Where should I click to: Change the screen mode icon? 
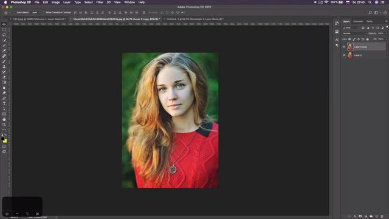[4, 151]
